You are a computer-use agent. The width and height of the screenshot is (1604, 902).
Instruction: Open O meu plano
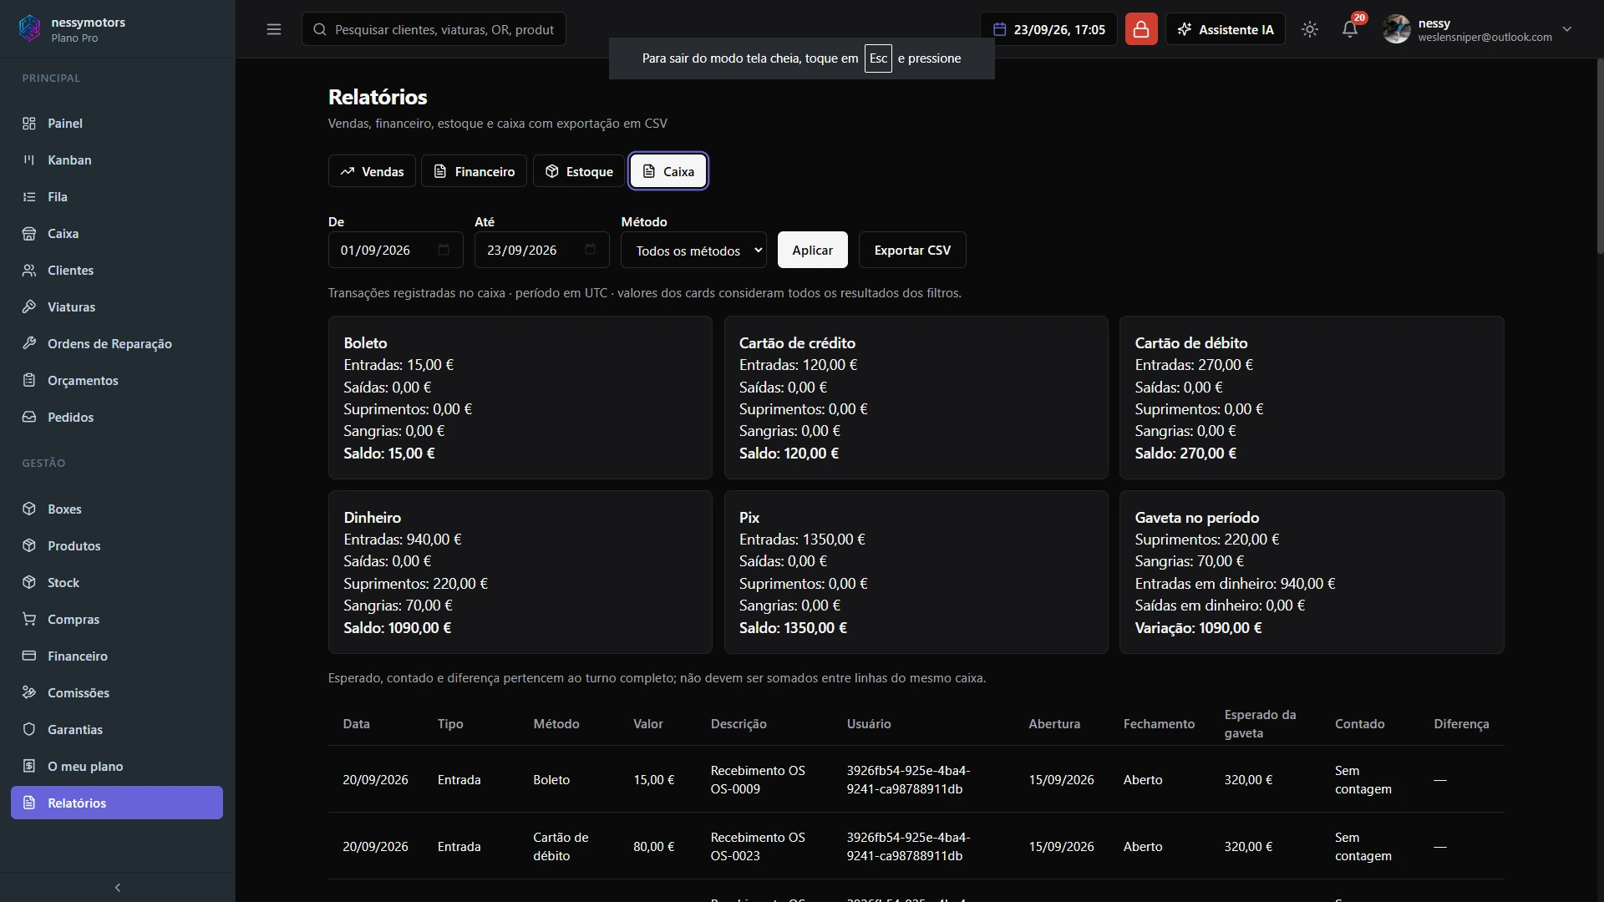coord(117,767)
